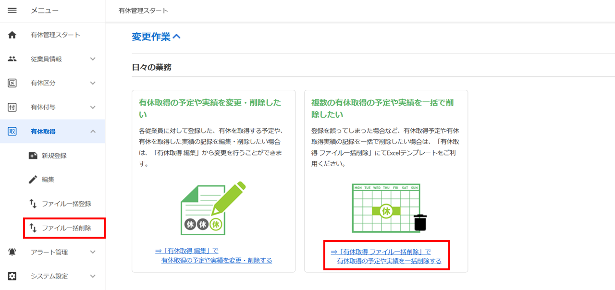Select the 従業員情報 people icon
615x290 pixels.
pyautogui.click(x=12, y=59)
